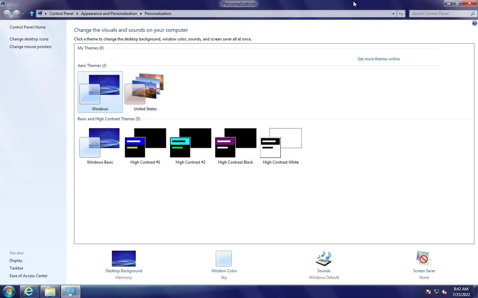Click the Windows Default sounds label
478x298 pixels.
(324, 277)
